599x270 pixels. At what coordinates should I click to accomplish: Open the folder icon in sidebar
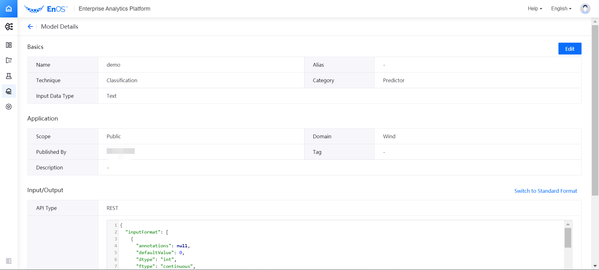click(9, 60)
